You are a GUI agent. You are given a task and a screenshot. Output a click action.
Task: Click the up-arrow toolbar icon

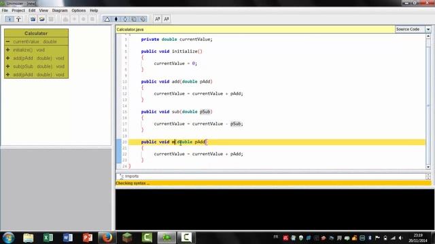pos(18,19)
